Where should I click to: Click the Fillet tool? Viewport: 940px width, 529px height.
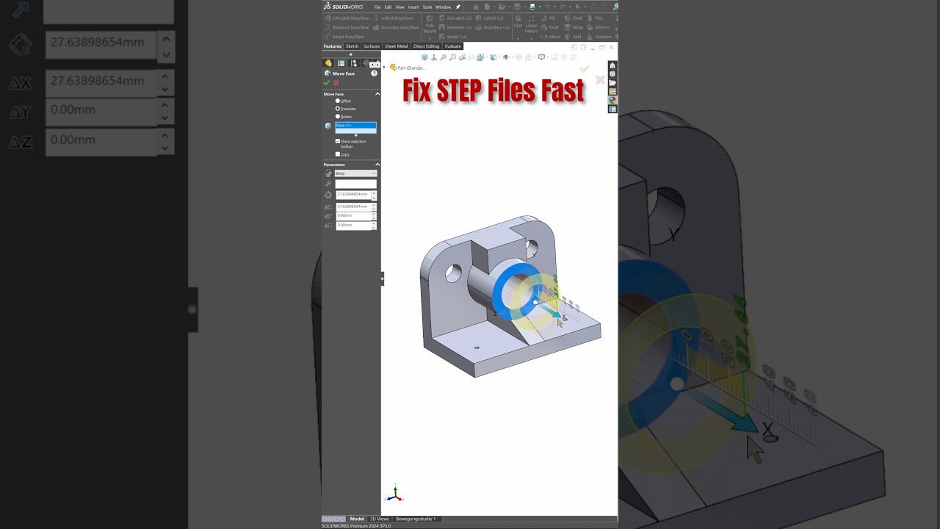click(x=518, y=21)
